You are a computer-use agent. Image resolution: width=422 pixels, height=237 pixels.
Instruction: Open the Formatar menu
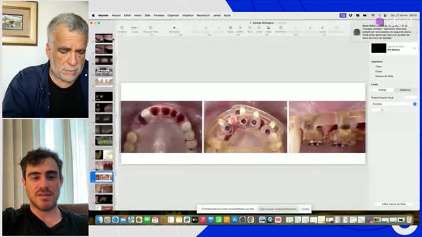(159, 16)
